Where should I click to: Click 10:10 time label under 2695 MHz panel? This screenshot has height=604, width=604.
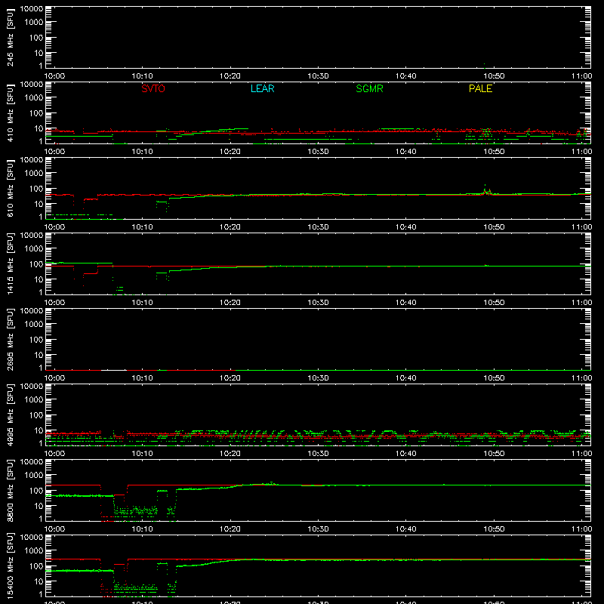click(x=143, y=378)
